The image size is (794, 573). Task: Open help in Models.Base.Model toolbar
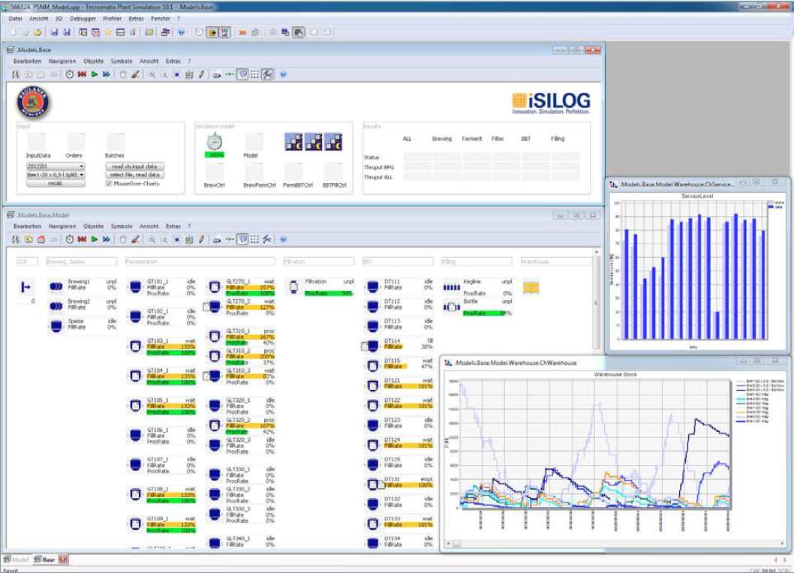point(283,239)
